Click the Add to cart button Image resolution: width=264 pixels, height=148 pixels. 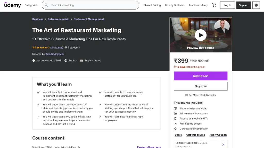pos(201,76)
